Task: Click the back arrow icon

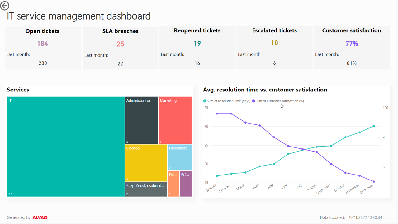Action: tap(5, 6)
